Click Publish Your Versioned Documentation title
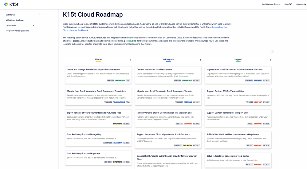307x169 pixels. pyautogui.click(x=233, y=135)
